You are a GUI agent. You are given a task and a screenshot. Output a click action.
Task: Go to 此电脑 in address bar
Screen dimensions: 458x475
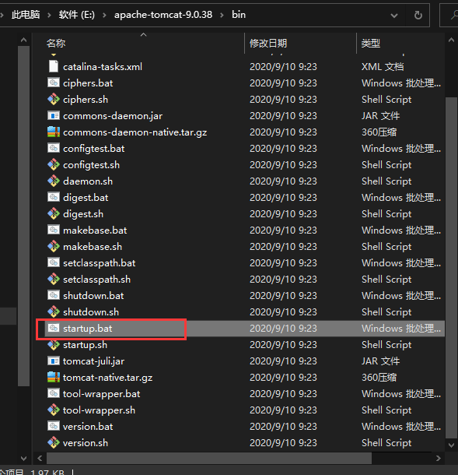[26, 15]
